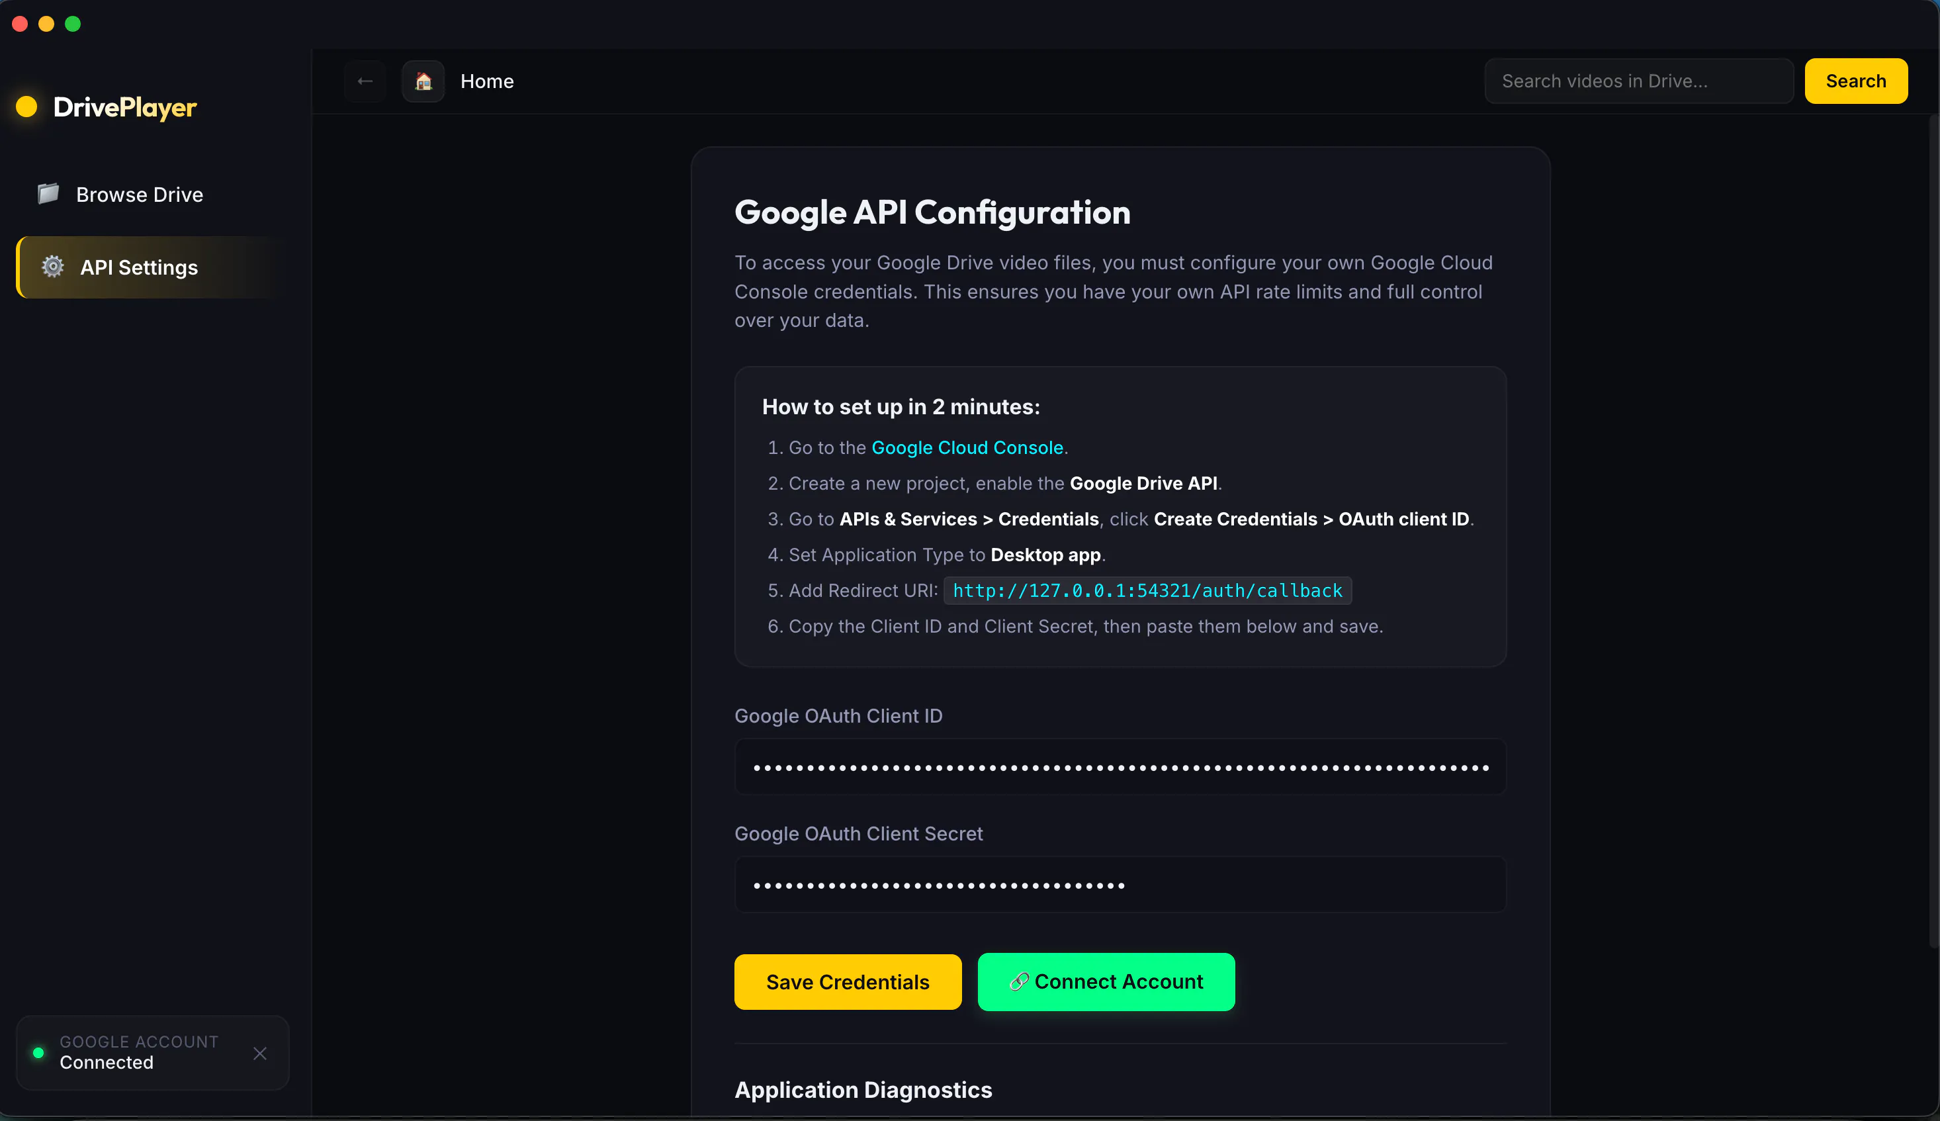Click the Home breadcrumb label
This screenshot has width=1940, height=1121.
486,81
